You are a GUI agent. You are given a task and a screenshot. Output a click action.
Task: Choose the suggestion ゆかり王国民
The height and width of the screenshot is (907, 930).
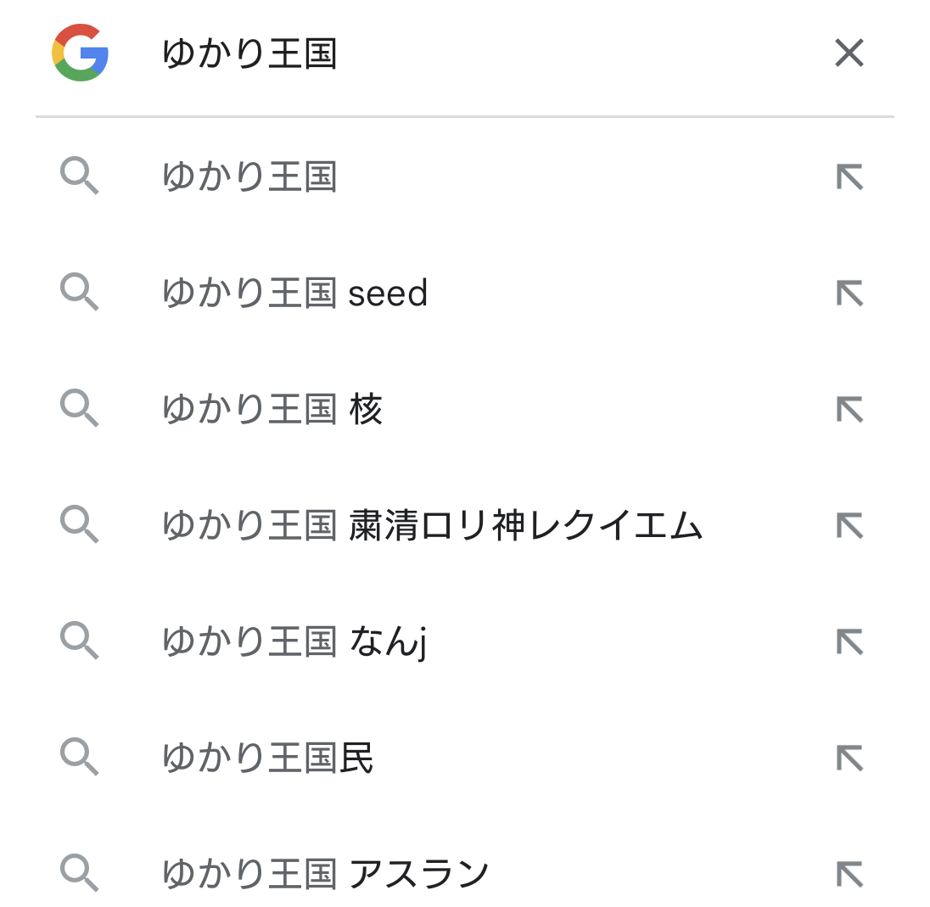pos(267,758)
